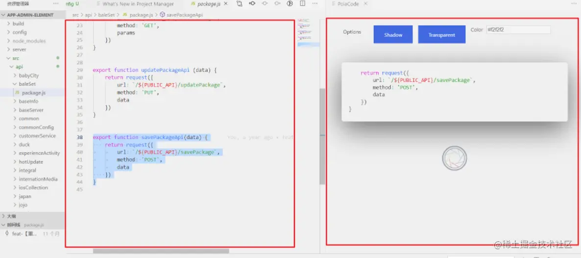Expand the outline section above the timeline
The height and width of the screenshot is (258, 581).
click(32, 216)
